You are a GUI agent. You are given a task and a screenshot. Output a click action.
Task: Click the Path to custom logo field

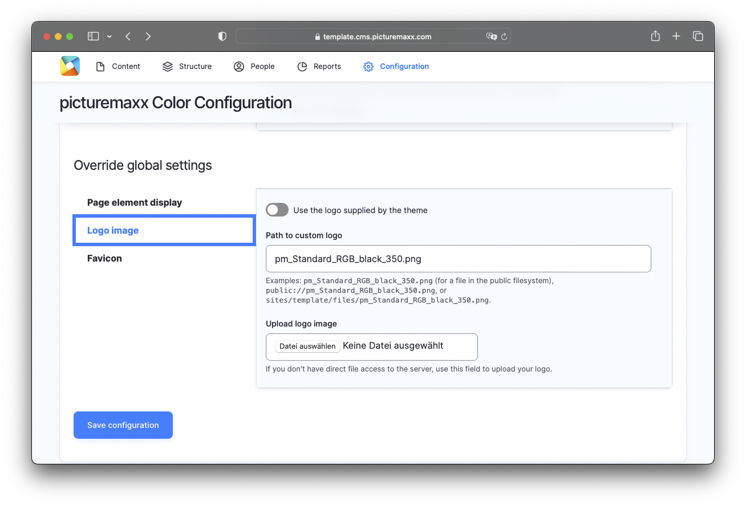coord(459,259)
